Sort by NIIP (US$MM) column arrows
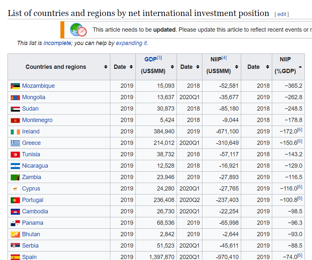 [x=236, y=67]
